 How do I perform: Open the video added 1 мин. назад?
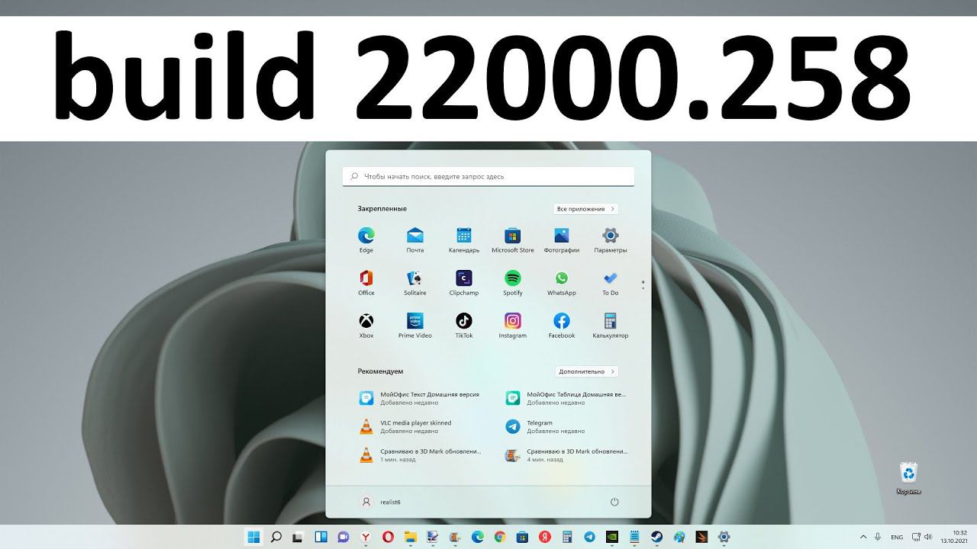421,455
